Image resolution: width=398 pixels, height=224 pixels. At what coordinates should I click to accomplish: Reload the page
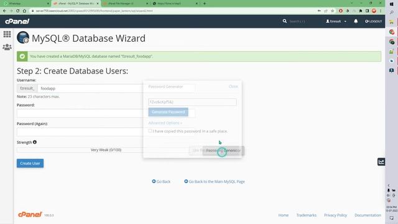pos(18,11)
